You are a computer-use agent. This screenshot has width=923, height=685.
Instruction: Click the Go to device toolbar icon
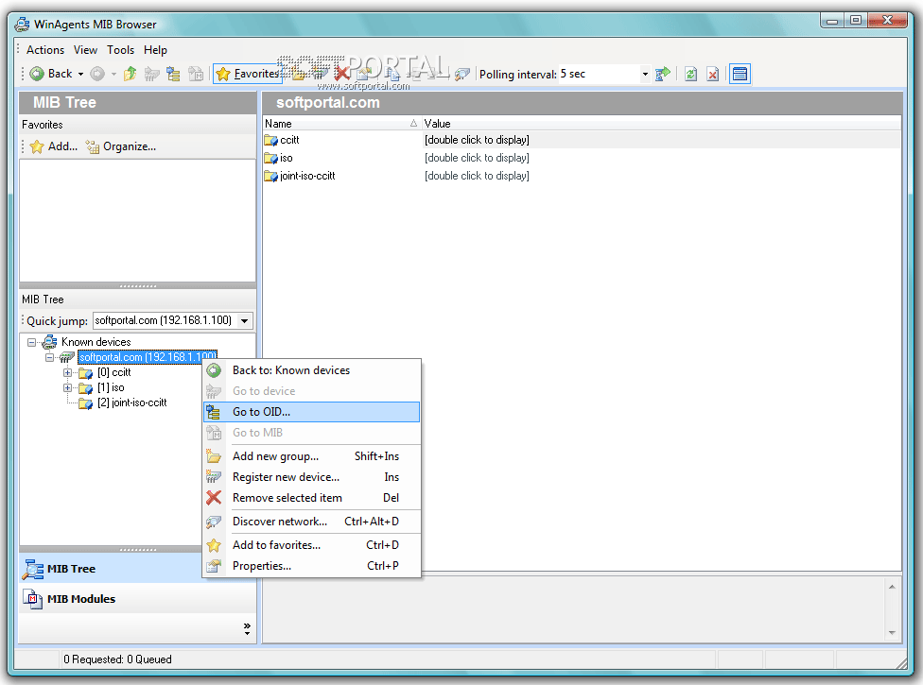152,74
